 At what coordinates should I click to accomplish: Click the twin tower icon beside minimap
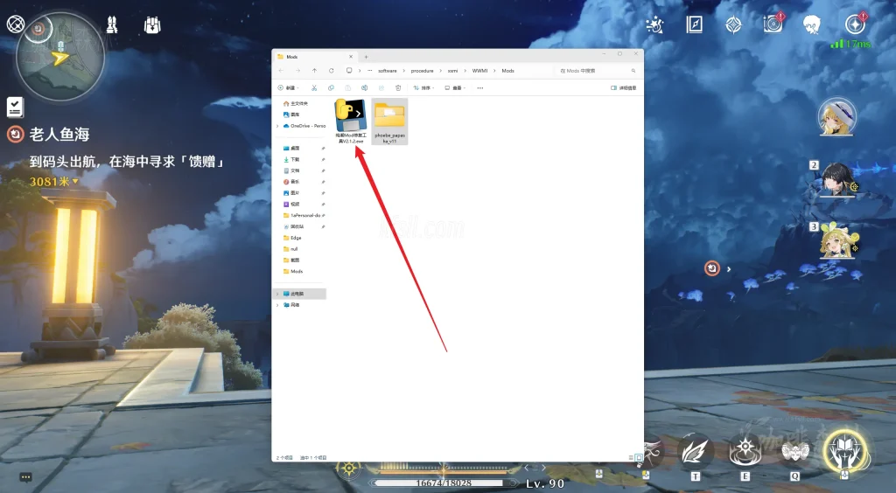coord(112,24)
